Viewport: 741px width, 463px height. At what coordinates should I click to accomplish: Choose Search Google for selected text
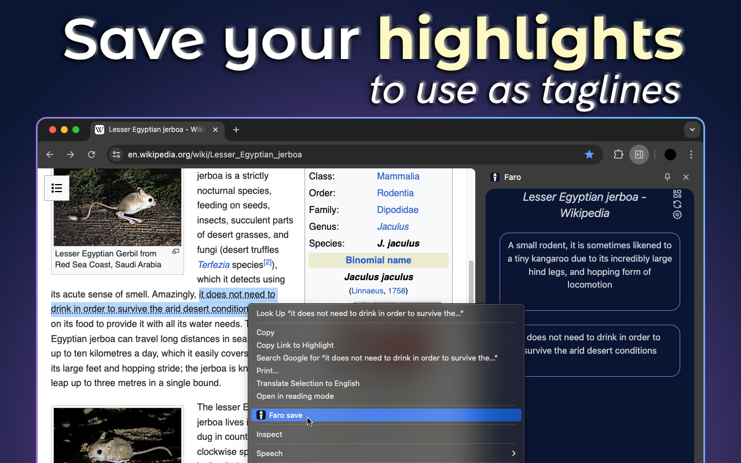[x=386, y=358]
